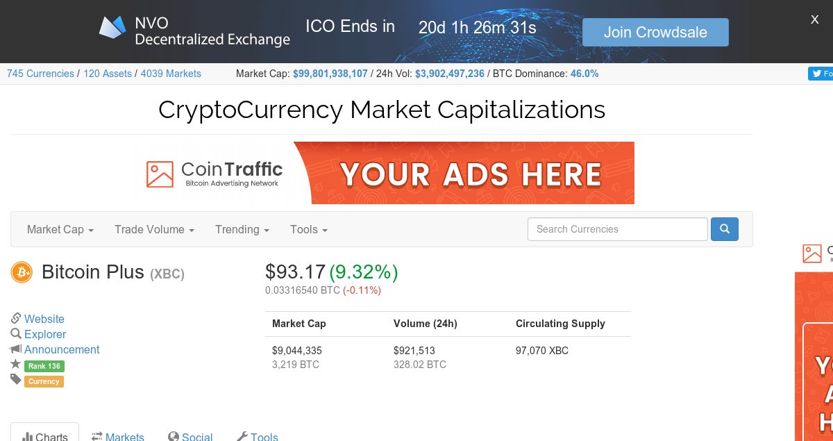Open the 745 Currencies link
Image resolution: width=833 pixels, height=441 pixels.
pos(40,74)
